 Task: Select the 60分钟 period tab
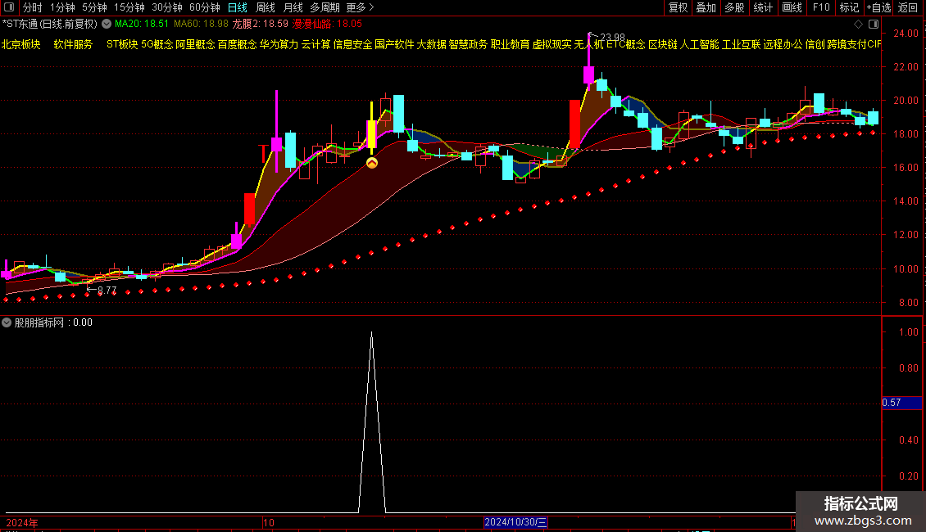tap(205, 7)
